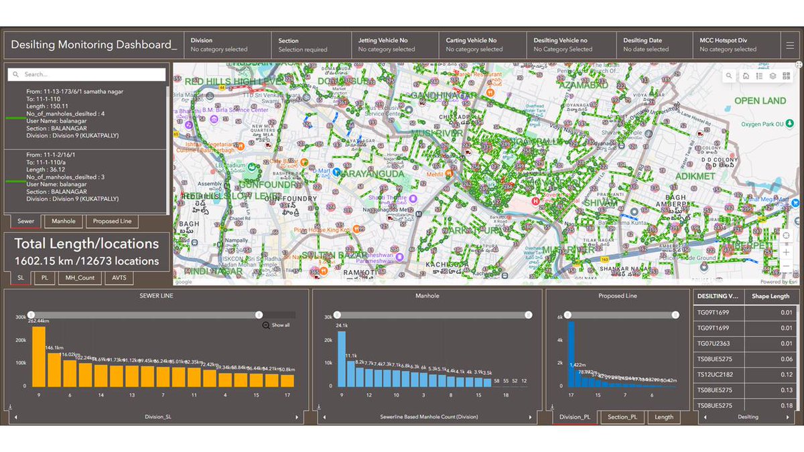The height and width of the screenshot is (452, 804).
Task: Switch to the Proposed Line list tab
Action: coord(112,221)
